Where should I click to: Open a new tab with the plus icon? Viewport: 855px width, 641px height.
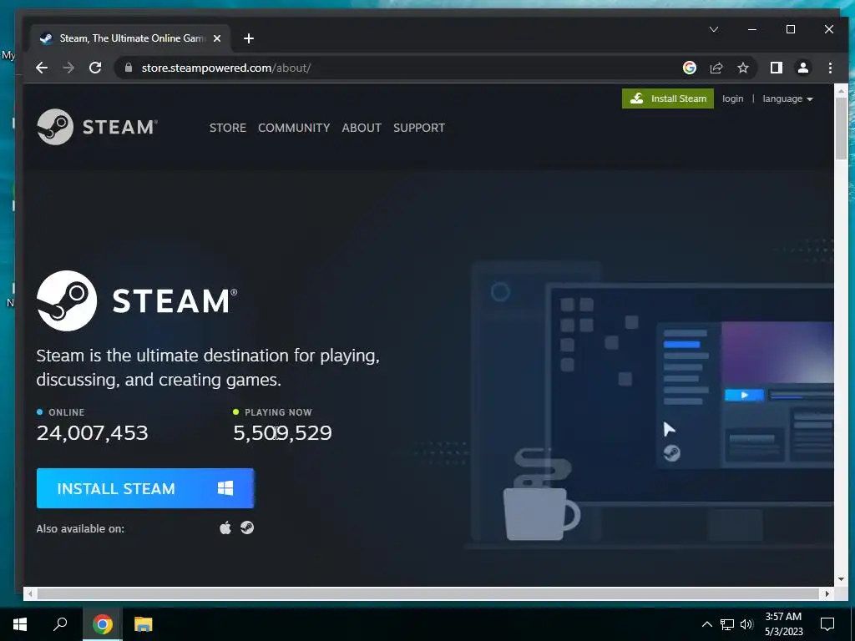(249, 38)
